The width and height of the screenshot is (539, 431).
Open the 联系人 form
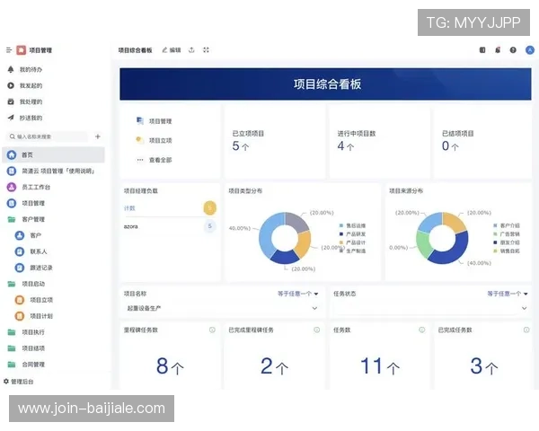click(31, 251)
